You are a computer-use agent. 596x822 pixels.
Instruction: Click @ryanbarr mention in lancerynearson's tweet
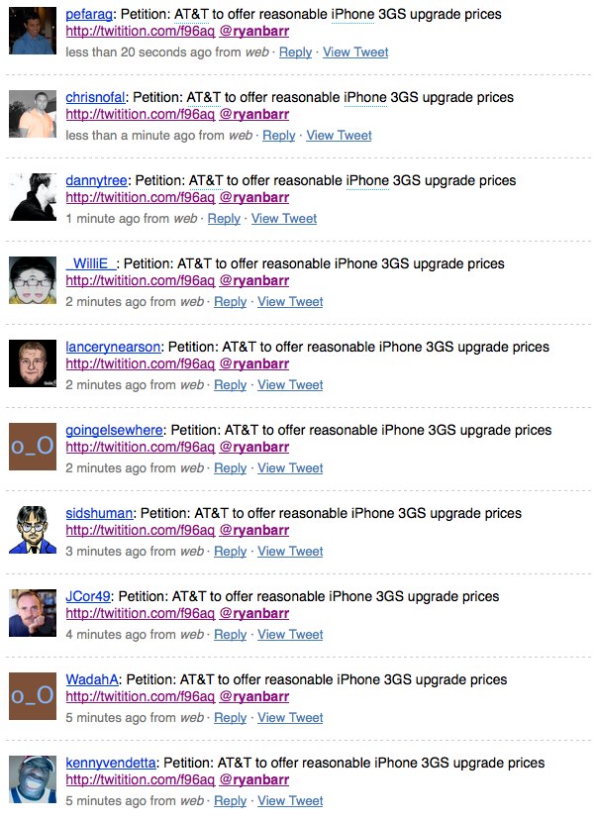click(x=254, y=363)
